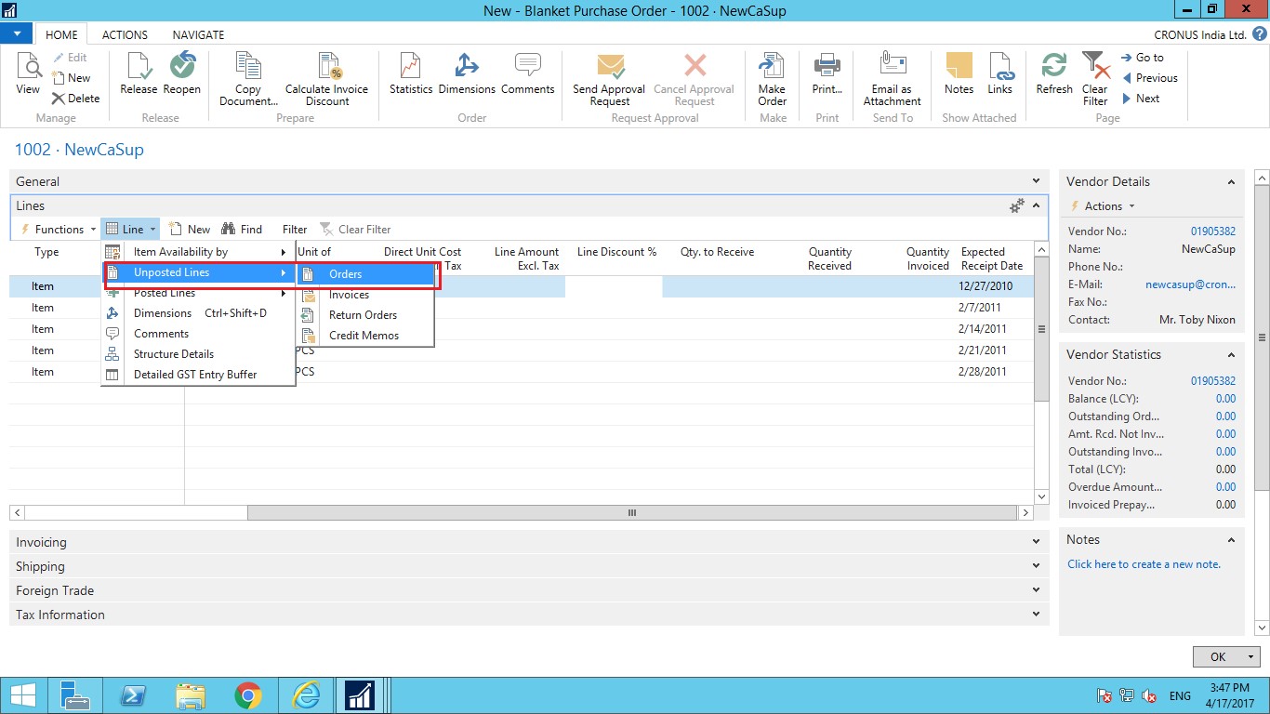Click Email as Attachment
This screenshot has width=1270, height=714.
[893, 79]
